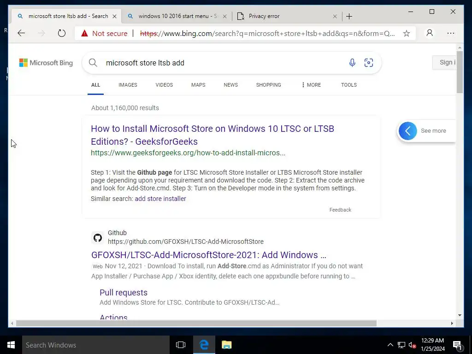Select the SHOPPING search tab
This screenshot has height=354, width=472.
point(269,85)
